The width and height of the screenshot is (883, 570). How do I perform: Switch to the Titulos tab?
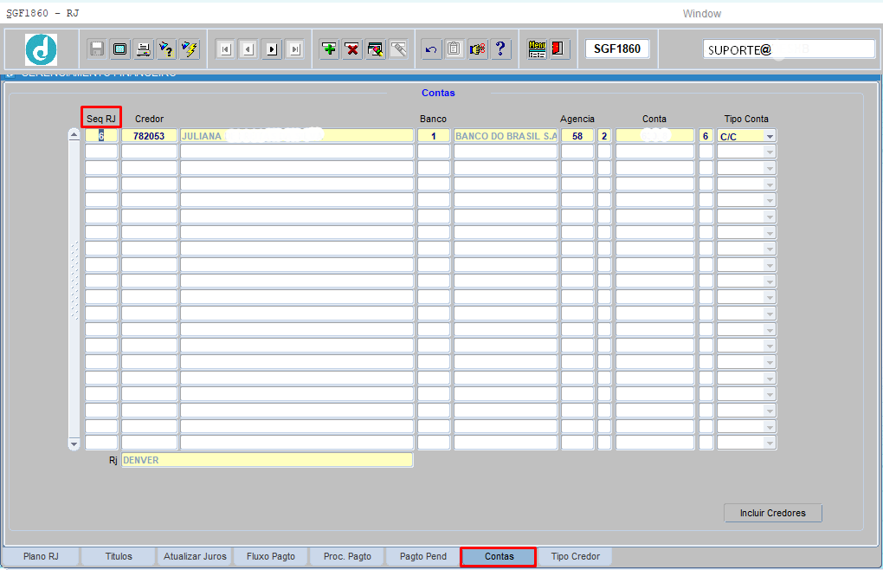[x=119, y=556]
